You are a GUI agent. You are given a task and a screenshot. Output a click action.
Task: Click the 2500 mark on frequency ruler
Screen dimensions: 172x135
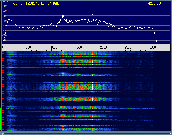tap(128, 47)
